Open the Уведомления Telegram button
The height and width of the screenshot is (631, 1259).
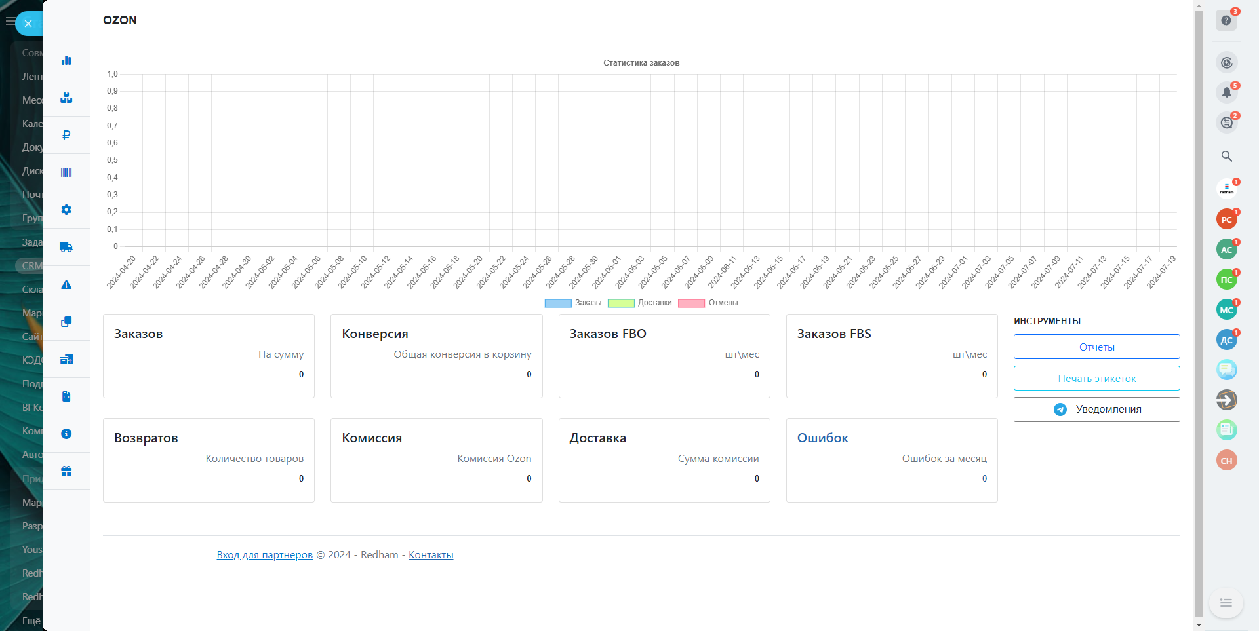click(1096, 410)
